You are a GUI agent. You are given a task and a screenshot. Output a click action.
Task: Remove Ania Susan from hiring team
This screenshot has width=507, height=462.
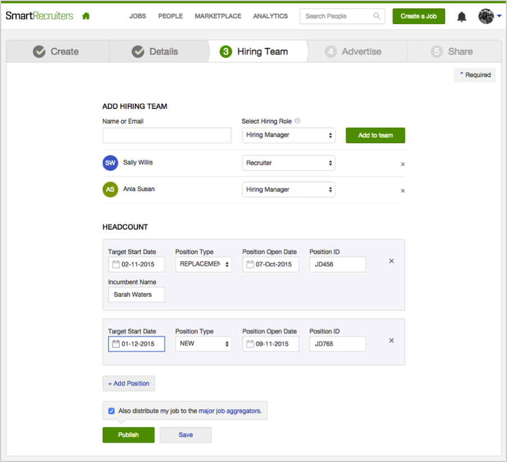402,191
